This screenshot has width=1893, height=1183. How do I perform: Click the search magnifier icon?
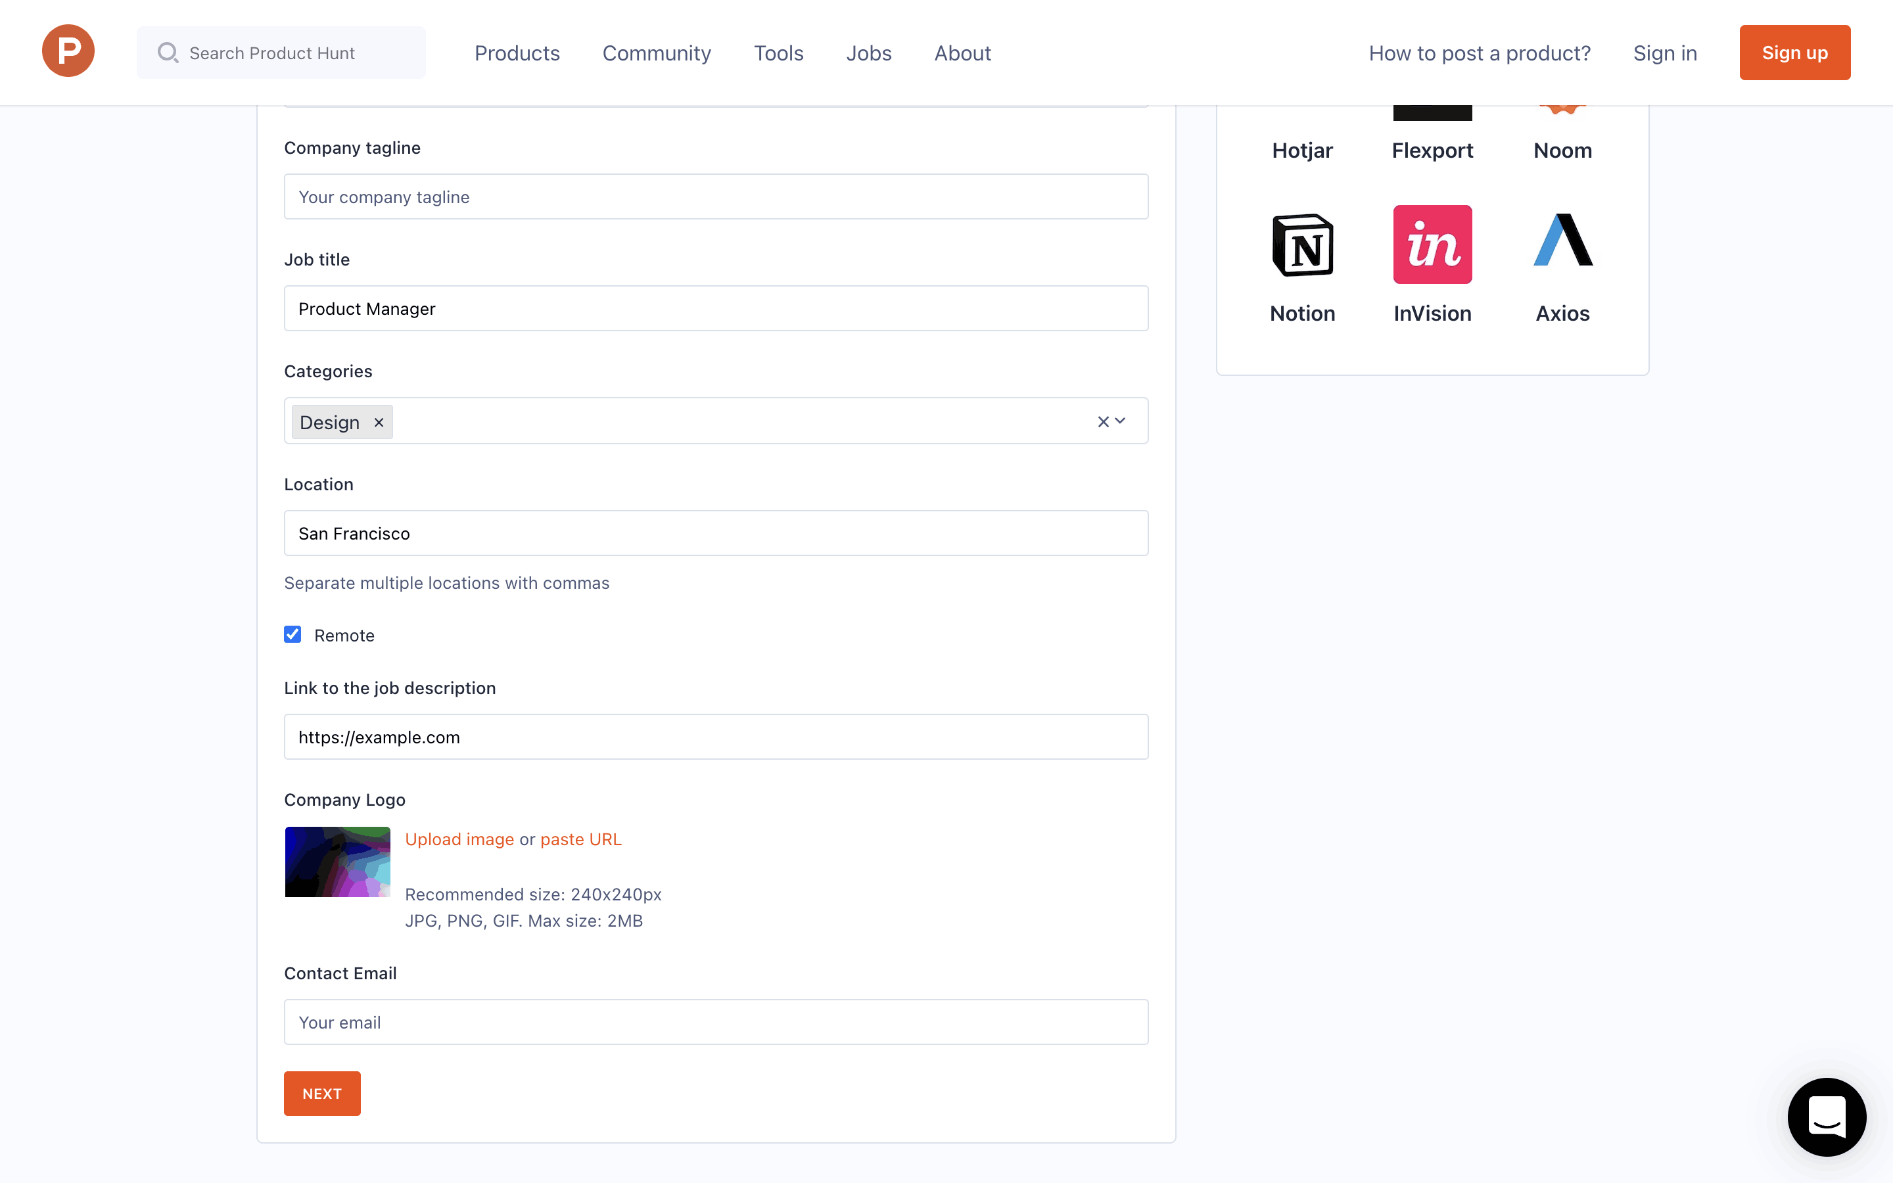[168, 53]
